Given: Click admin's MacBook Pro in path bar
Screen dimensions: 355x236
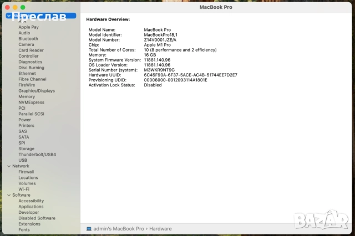Looking at the screenshot, I should (x=119, y=229).
